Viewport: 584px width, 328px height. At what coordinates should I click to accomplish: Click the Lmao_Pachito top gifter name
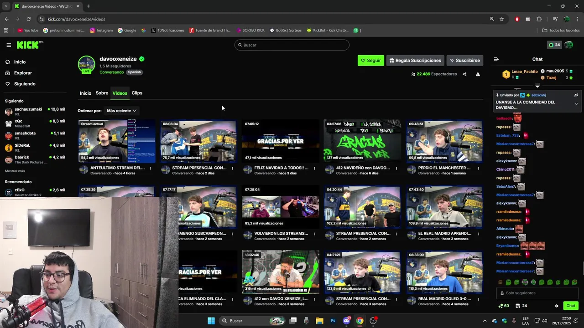click(525, 72)
